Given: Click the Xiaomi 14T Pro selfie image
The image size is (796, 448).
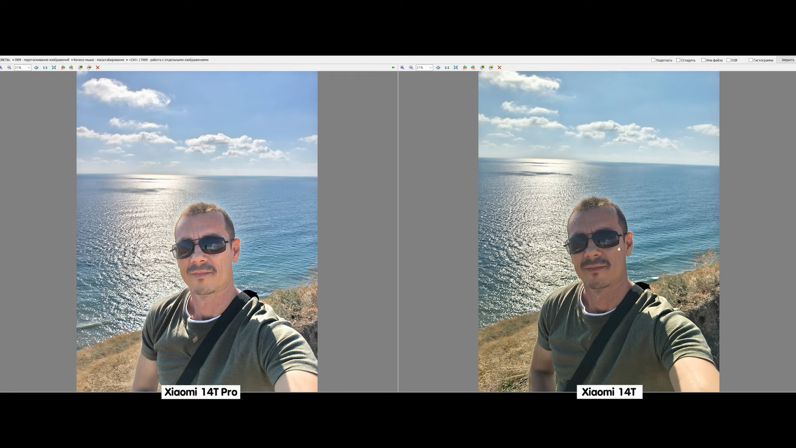Looking at the screenshot, I should pos(197,231).
